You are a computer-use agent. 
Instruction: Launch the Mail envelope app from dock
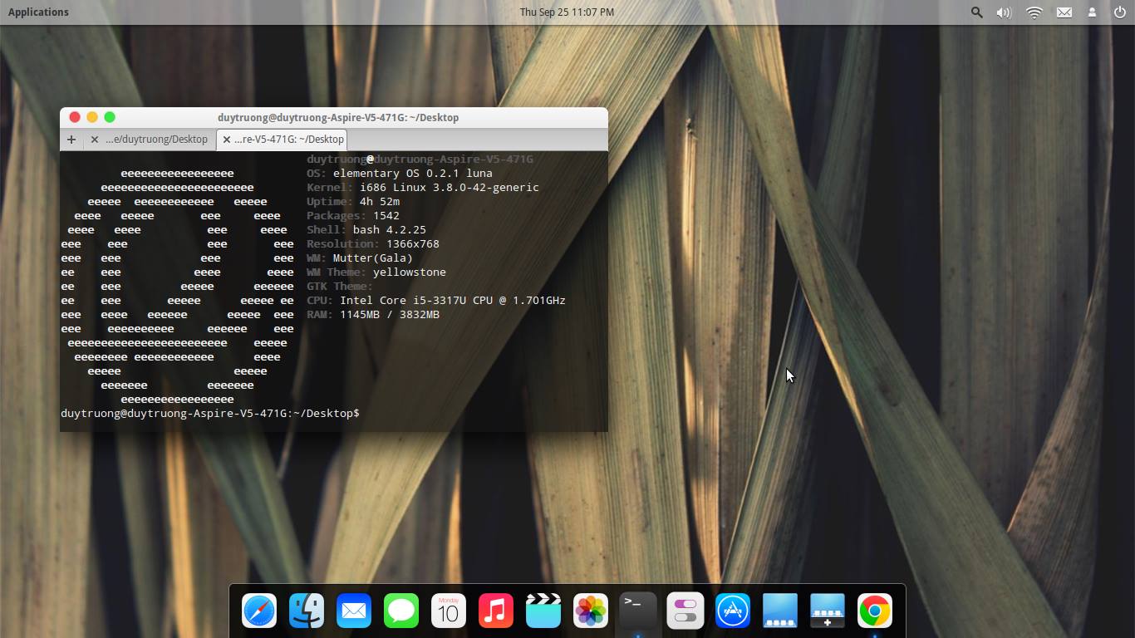(x=354, y=611)
